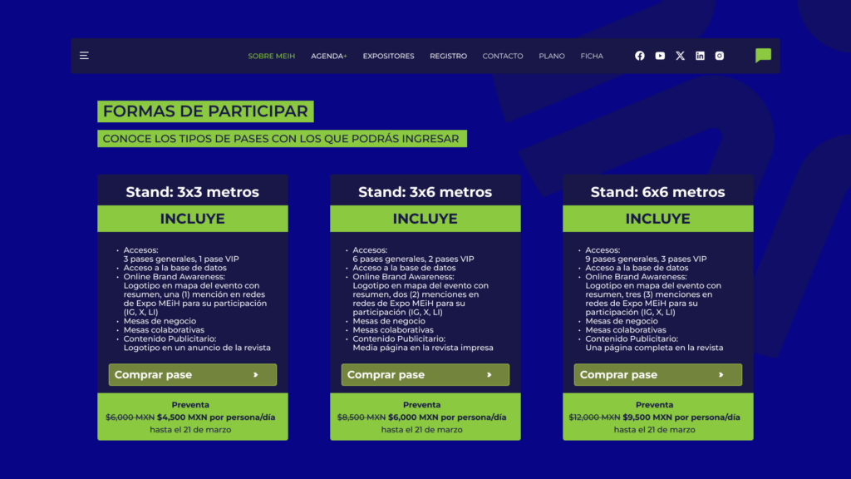
Task: Click the 3x6 stand Preventa price banner
Action: click(x=425, y=417)
